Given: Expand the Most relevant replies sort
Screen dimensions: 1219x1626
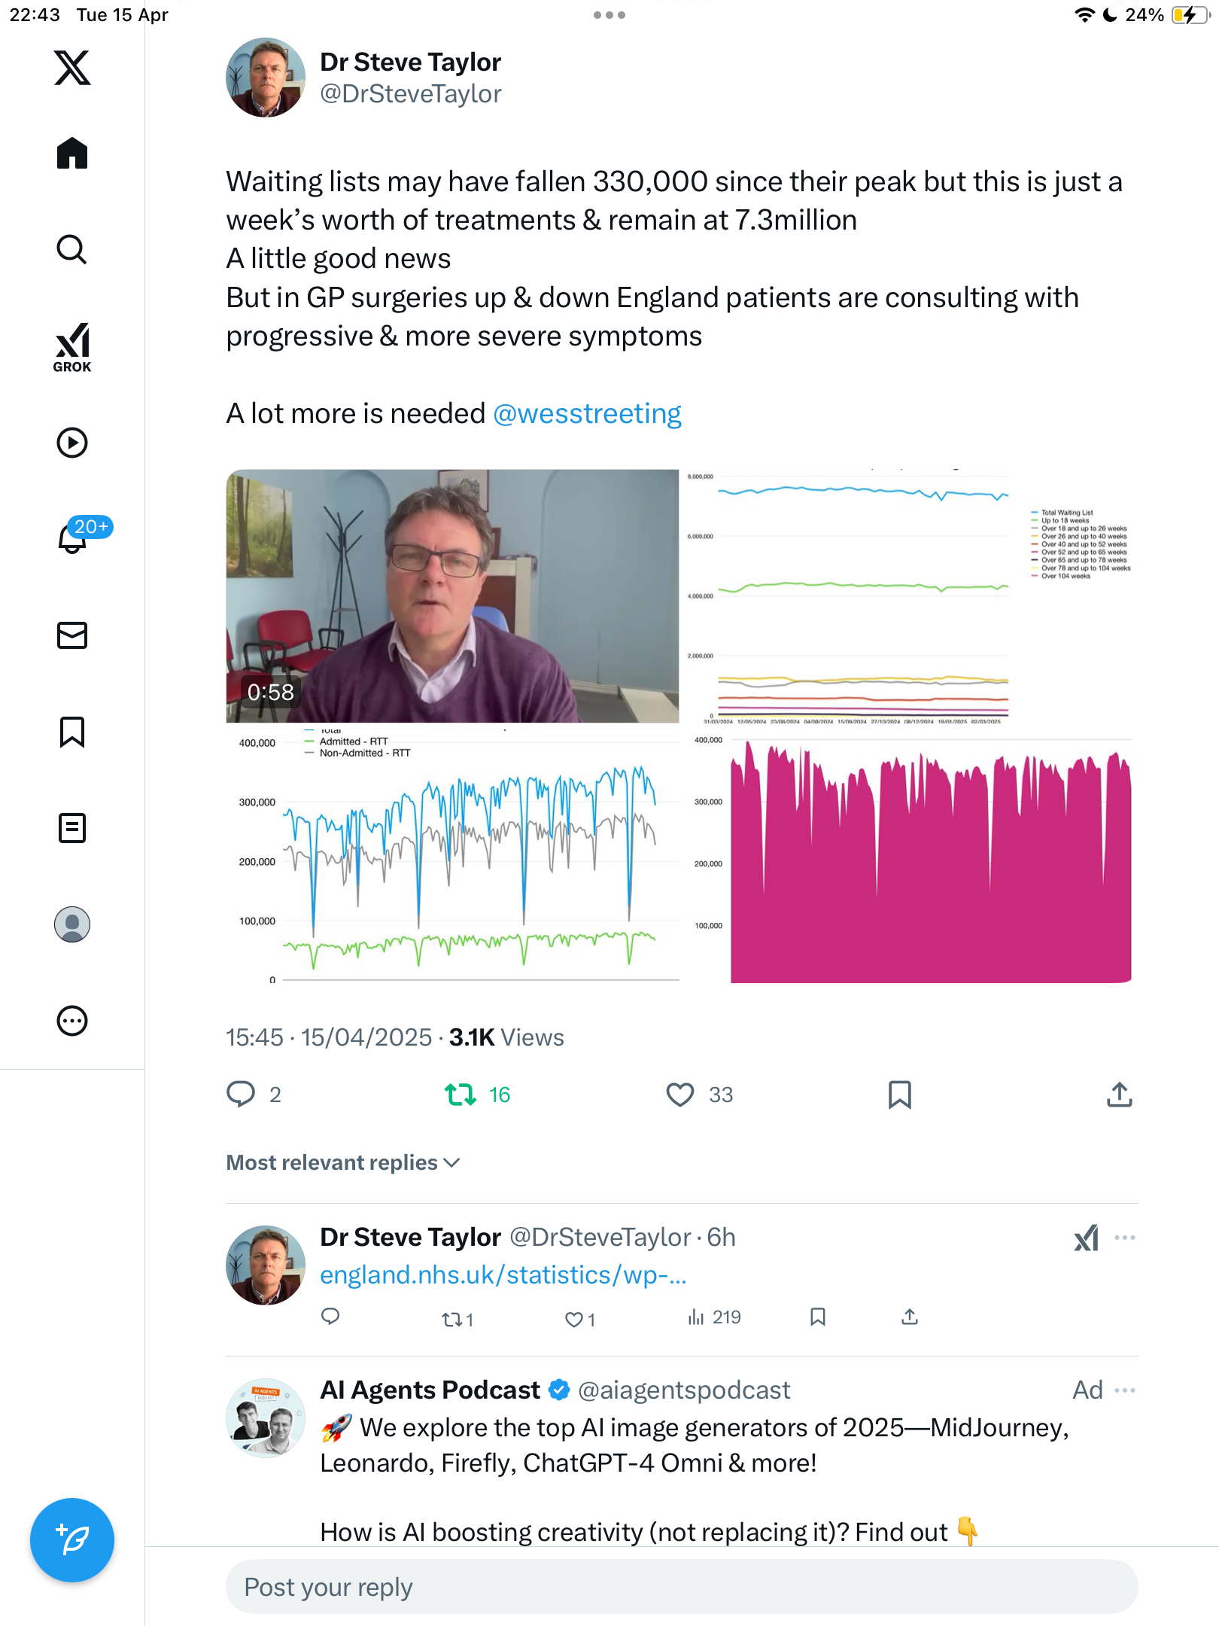Looking at the screenshot, I should (343, 1162).
